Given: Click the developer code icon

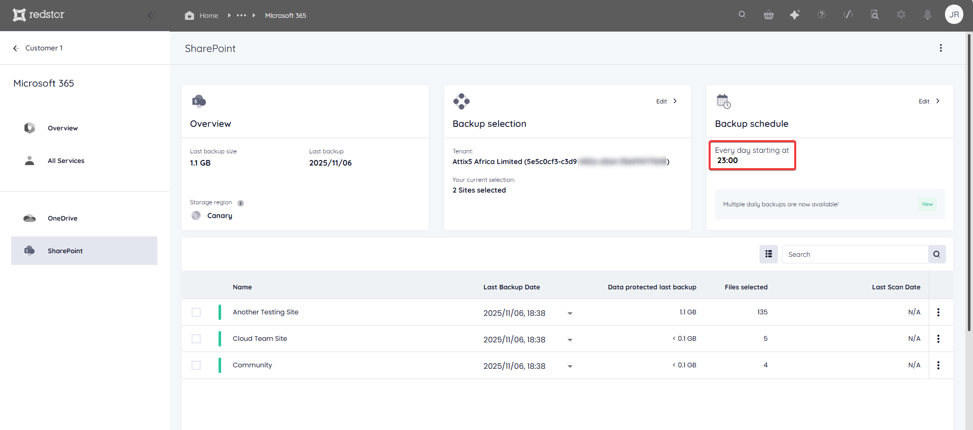Looking at the screenshot, I should coord(848,15).
